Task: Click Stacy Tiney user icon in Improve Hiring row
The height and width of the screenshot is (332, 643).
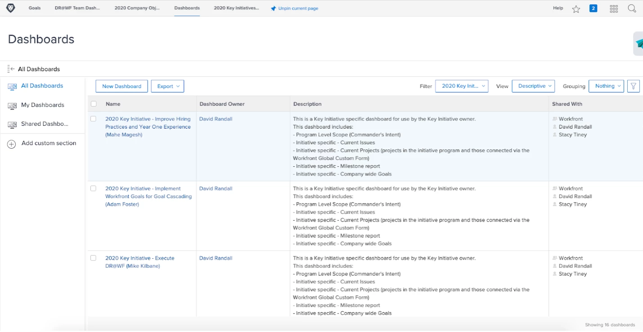Action: pyautogui.click(x=555, y=135)
